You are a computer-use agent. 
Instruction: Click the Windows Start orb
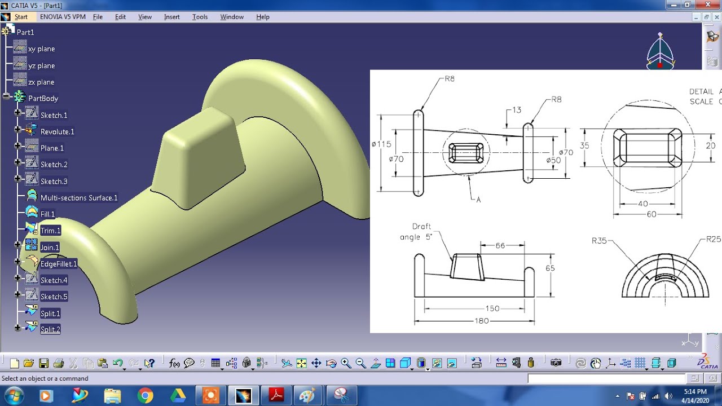13,396
